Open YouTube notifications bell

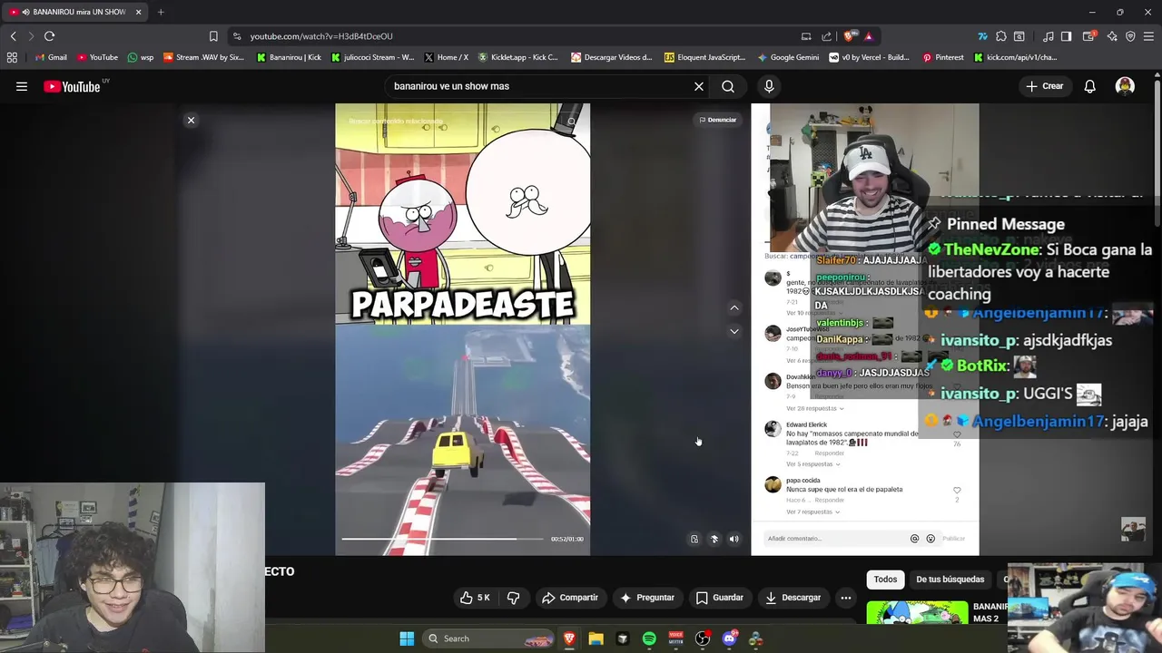point(1089,86)
